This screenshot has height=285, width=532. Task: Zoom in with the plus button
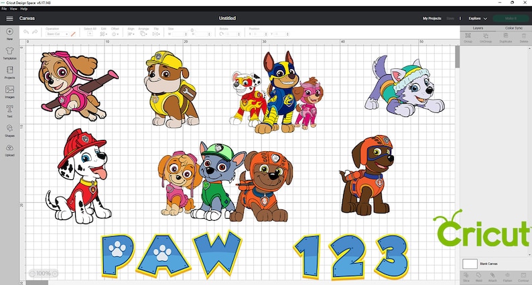pos(55,274)
